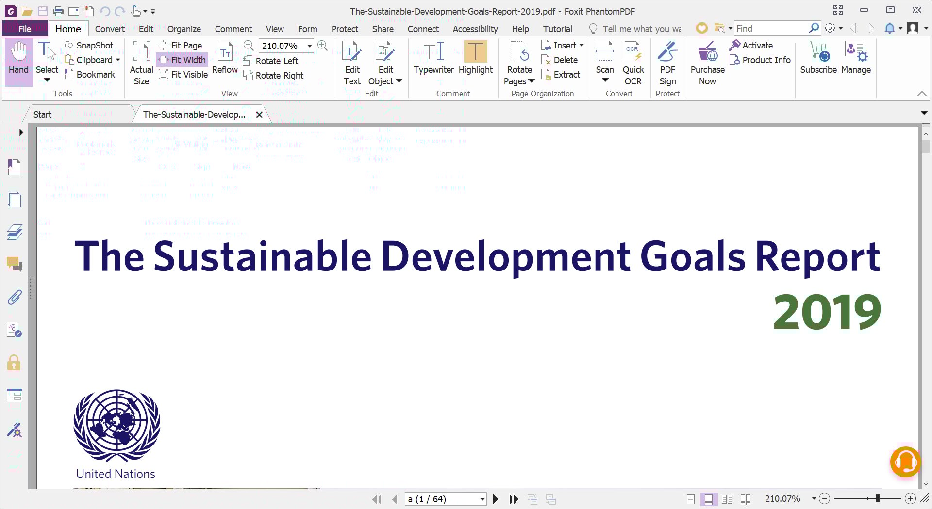Open the digital signatures side panel
932x509 pixels.
pos(14,430)
